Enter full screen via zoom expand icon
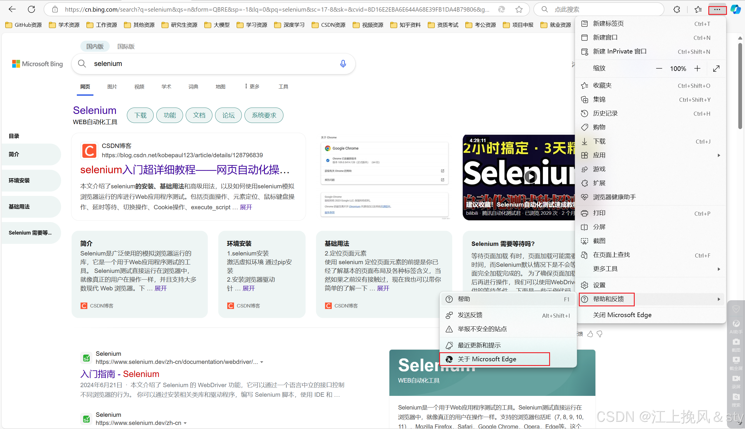This screenshot has height=429, width=745. pos(716,69)
